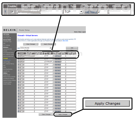Open the TCP type dropdown in row 7
136x118 pixels.
point(50,73)
